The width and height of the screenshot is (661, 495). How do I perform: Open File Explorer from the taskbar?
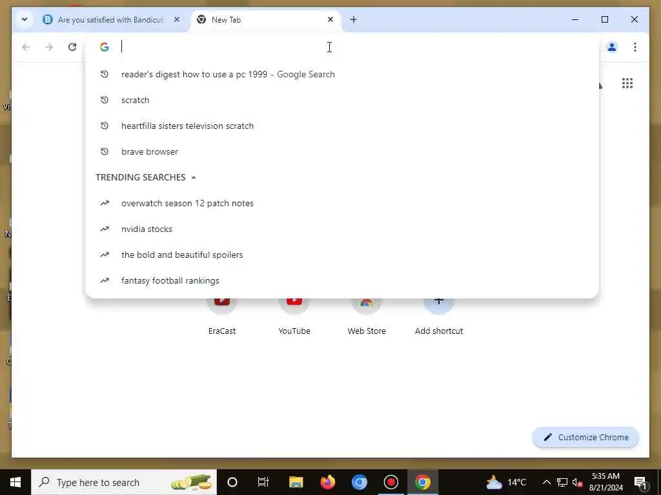[x=296, y=482]
